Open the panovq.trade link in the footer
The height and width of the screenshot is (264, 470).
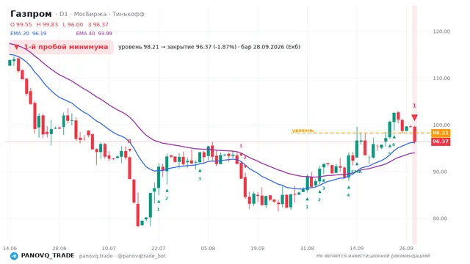(96, 256)
